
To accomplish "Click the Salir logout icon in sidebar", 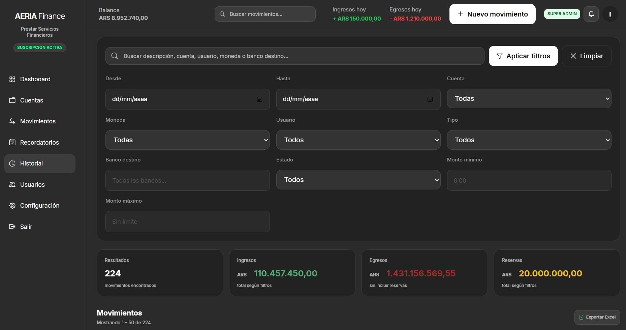I will tap(12, 227).
